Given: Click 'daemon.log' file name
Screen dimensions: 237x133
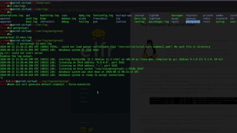Looking at the screenshot, I should [69, 18].
